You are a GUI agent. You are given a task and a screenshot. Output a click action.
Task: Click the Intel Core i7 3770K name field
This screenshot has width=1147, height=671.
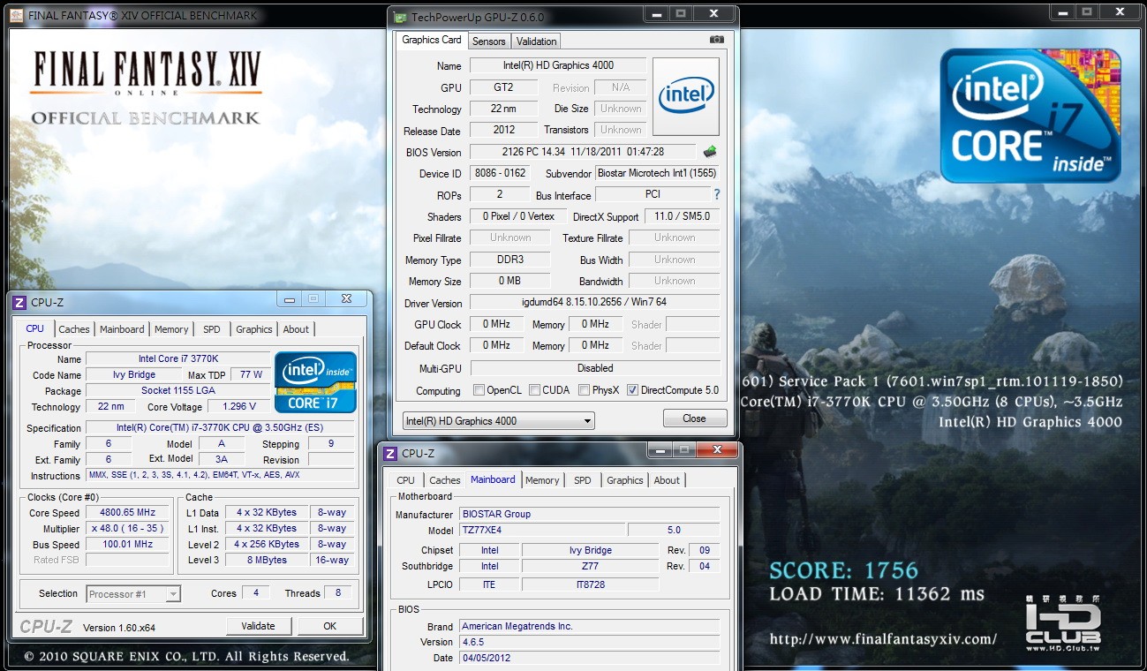[177, 359]
